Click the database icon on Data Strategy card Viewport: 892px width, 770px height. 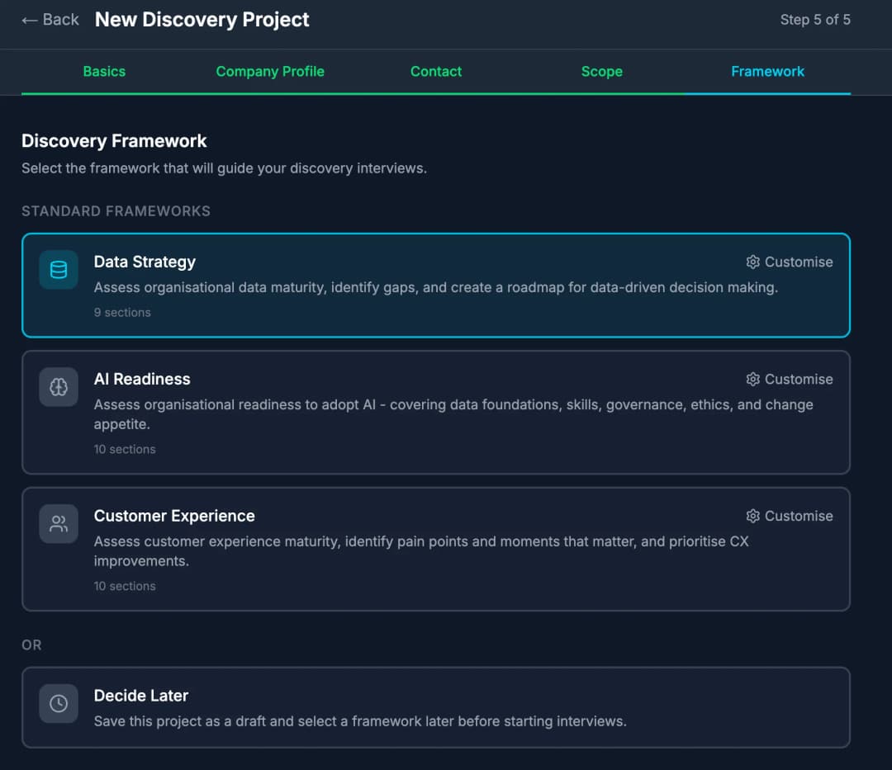58,270
